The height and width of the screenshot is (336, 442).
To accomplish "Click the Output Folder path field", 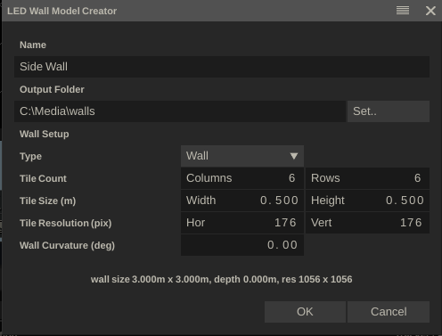I will coord(180,111).
